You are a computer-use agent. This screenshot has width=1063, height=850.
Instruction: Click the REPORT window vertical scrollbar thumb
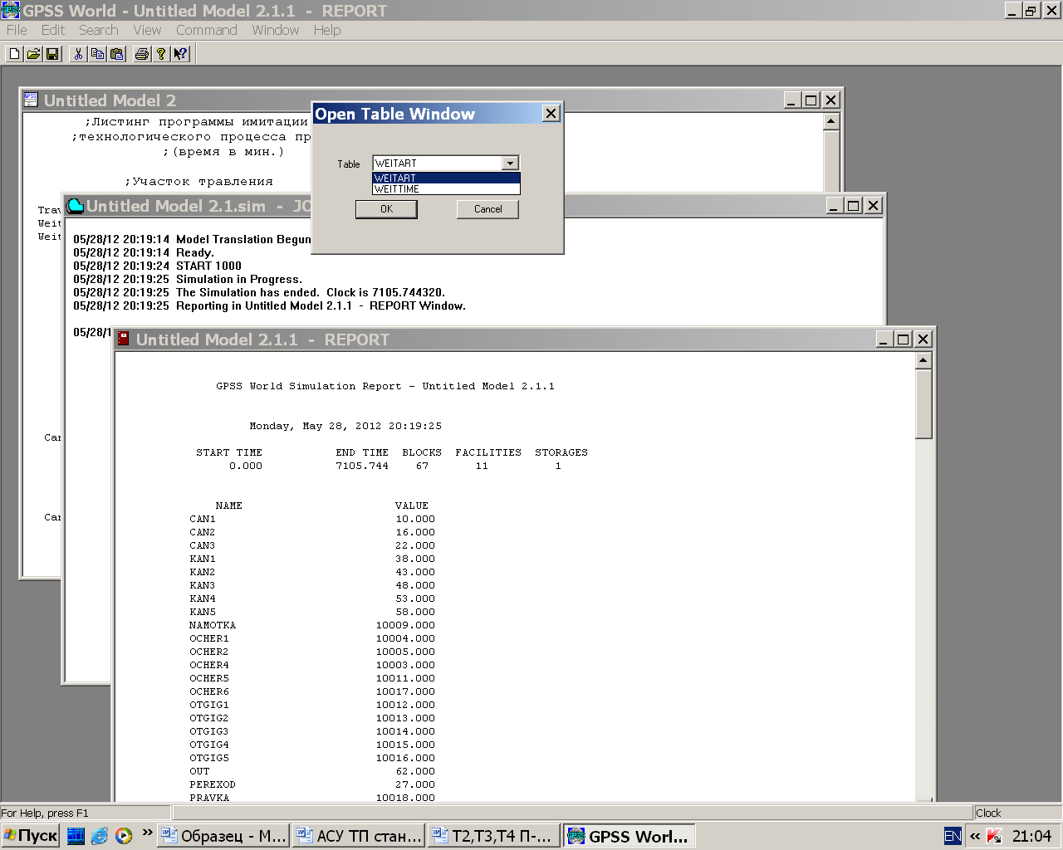(x=923, y=404)
